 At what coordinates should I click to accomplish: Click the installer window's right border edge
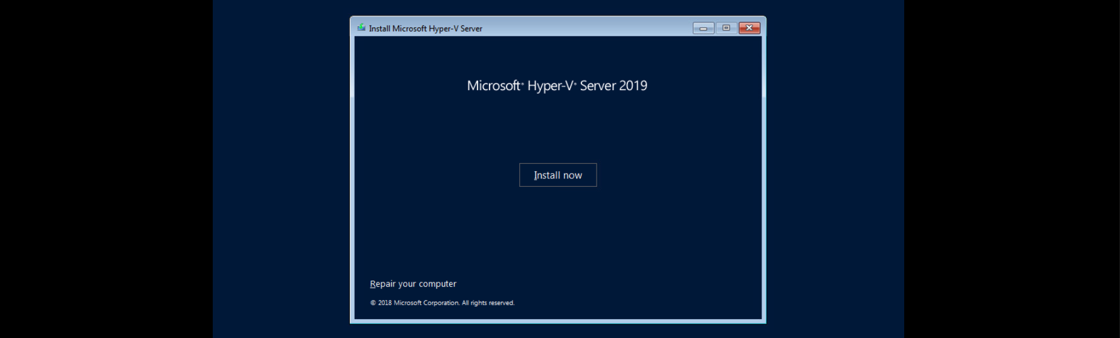(764, 181)
